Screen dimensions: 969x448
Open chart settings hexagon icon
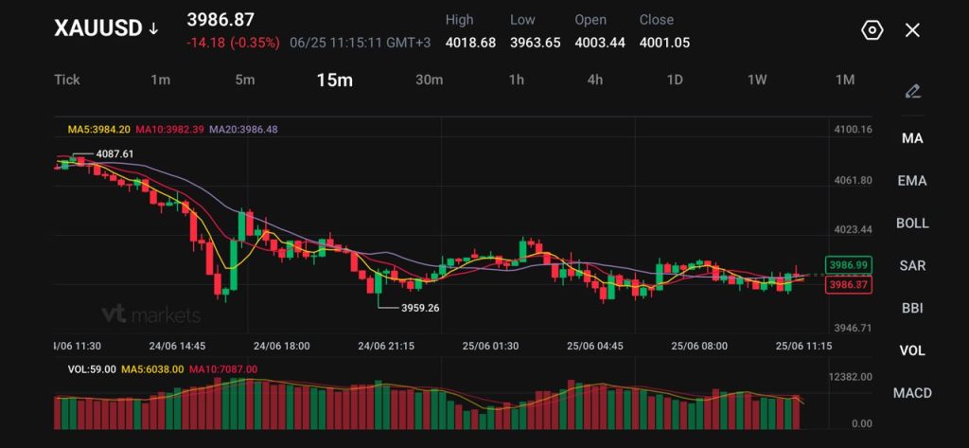coord(872,30)
